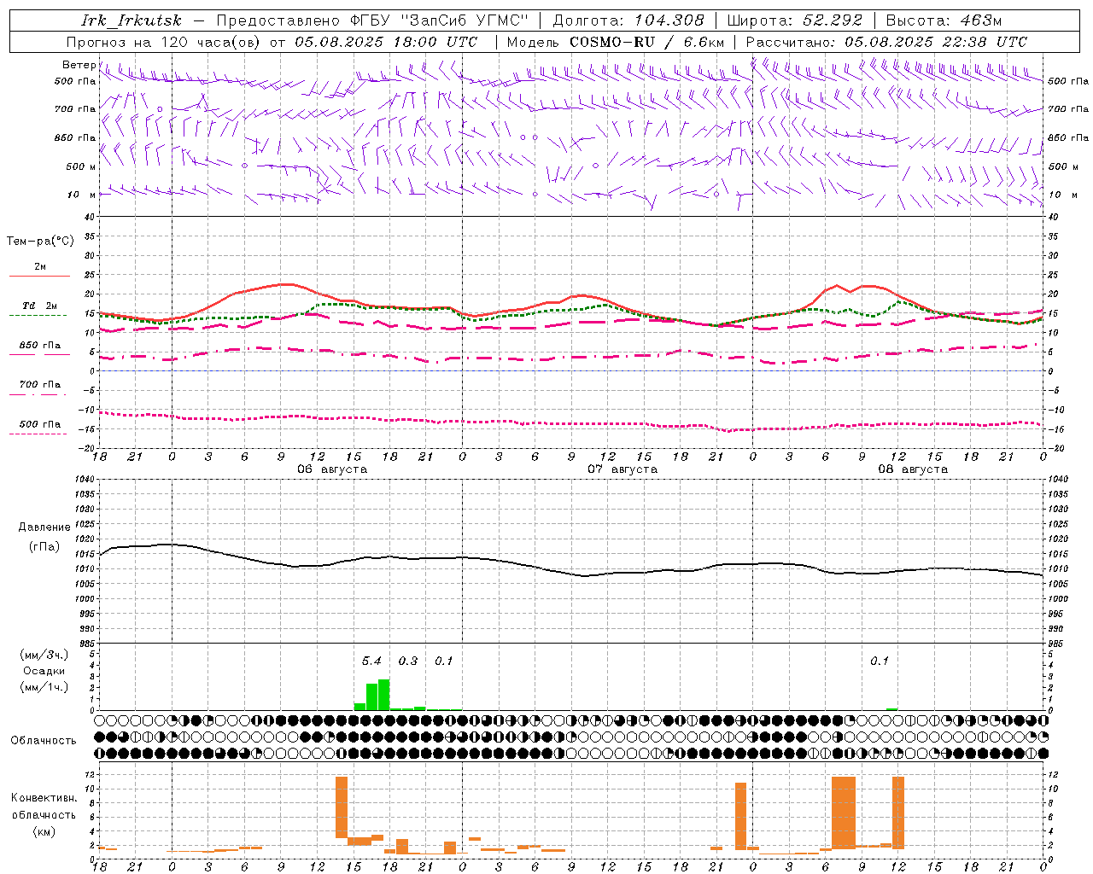The image size is (1093, 874).
Task: Click the Рассчитано: 05.08.2025 22:38 UTC timestamp
Action: pos(886,42)
